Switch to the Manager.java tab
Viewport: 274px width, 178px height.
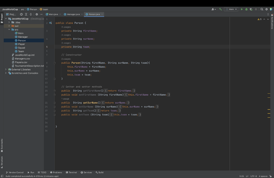tap(74, 14)
